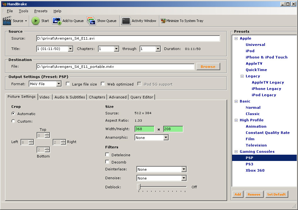Screen dimensions: 298x210
Task: Switch to the Advanced tab
Action: 117,97
